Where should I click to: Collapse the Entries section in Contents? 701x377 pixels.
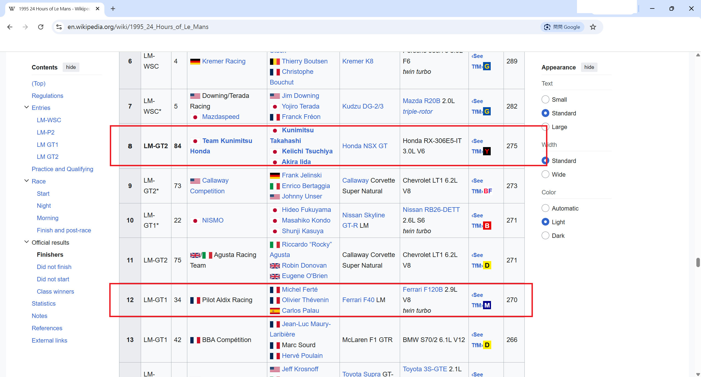(x=27, y=107)
